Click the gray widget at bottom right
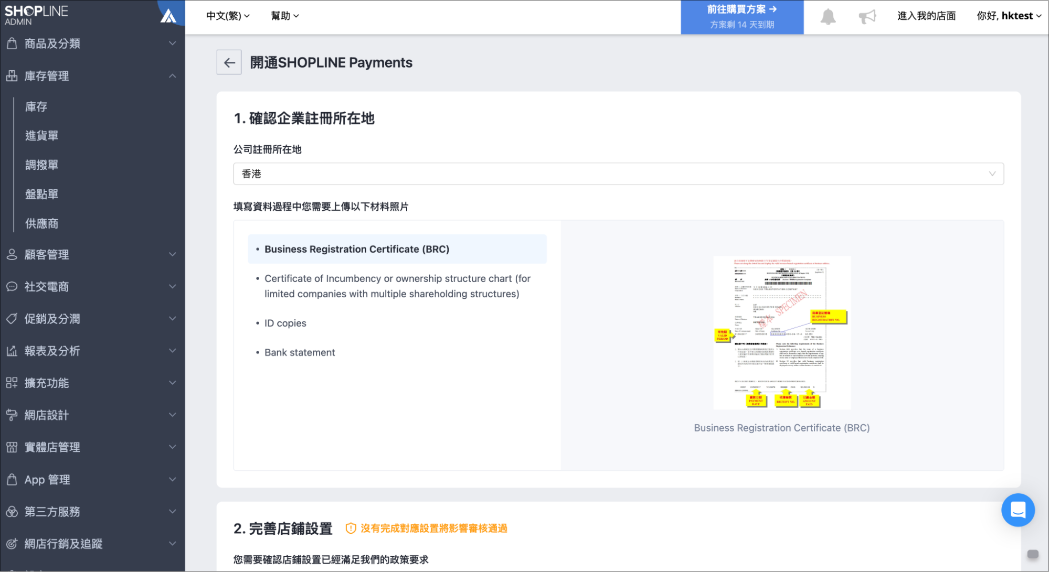 [x=1032, y=554]
